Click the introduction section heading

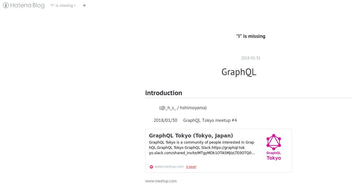pyautogui.click(x=163, y=93)
